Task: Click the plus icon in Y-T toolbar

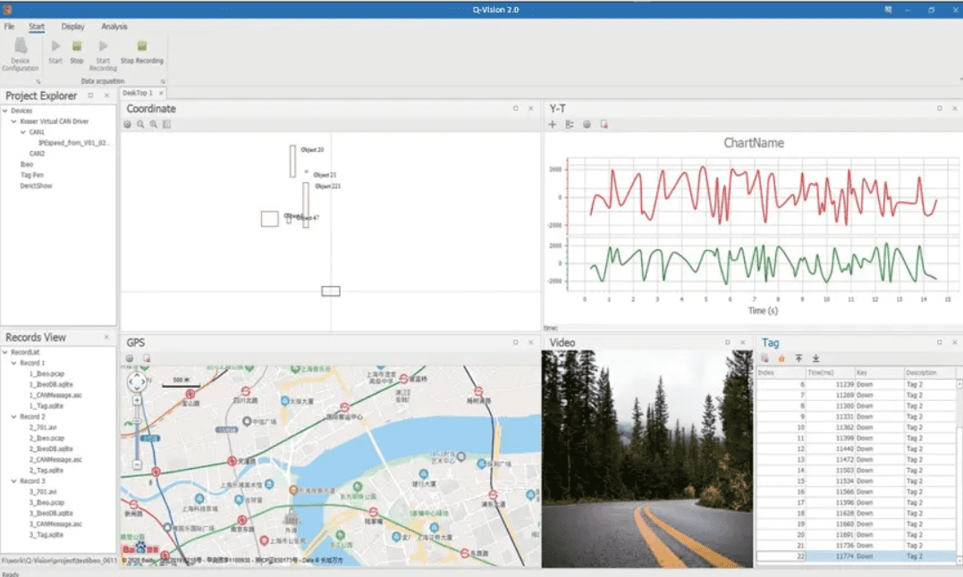Action: pos(553,124)
